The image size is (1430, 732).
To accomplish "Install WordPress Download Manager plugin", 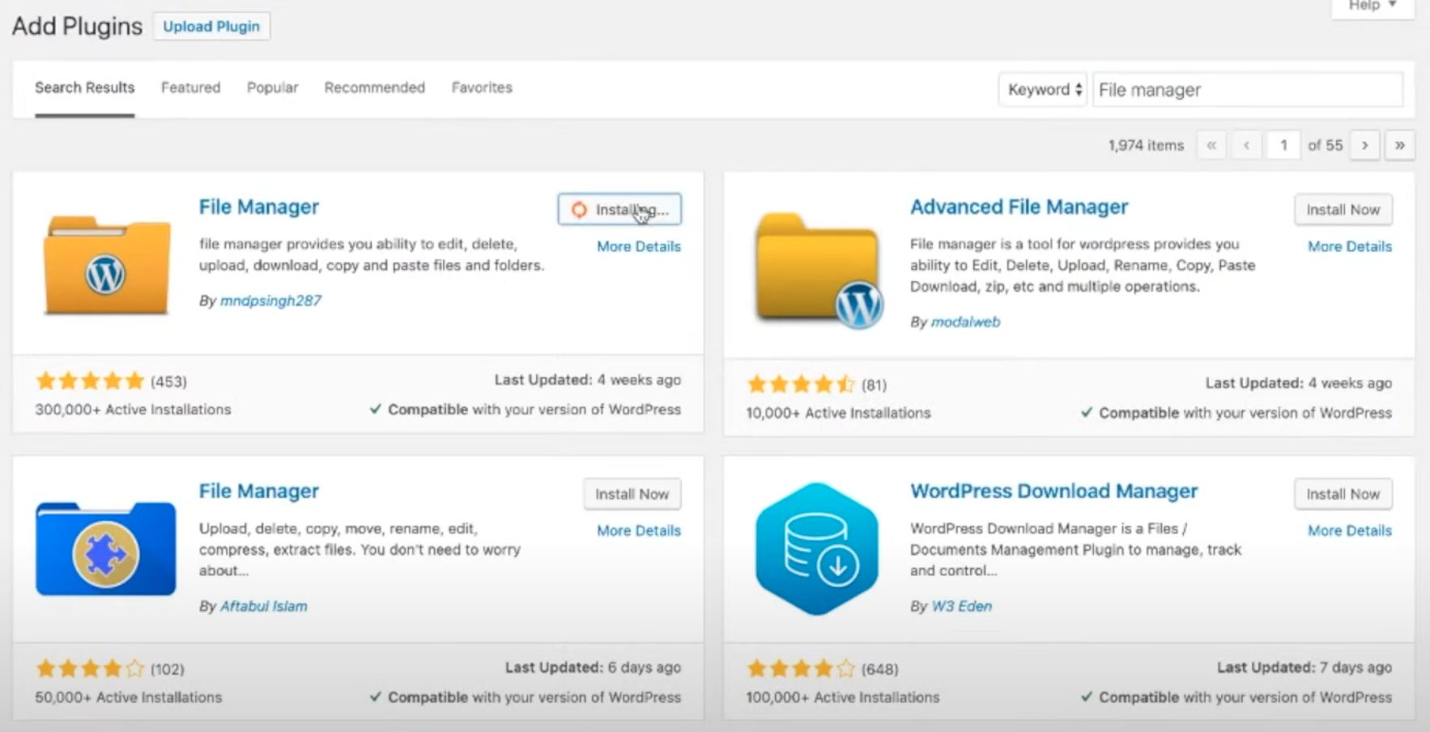I will (1343, 494).
